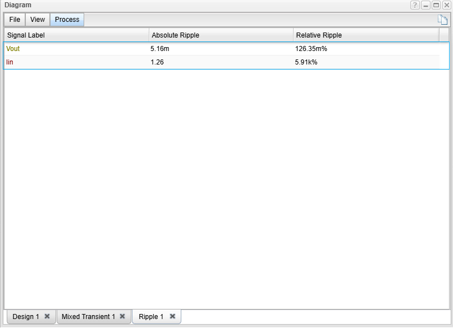Maximize the Diagram panel
The width and height of the screenshot is (453, 328).
[436, 5]
